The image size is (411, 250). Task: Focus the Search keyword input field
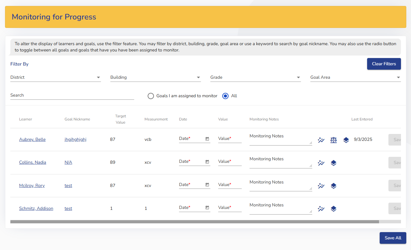click(72, 95)
